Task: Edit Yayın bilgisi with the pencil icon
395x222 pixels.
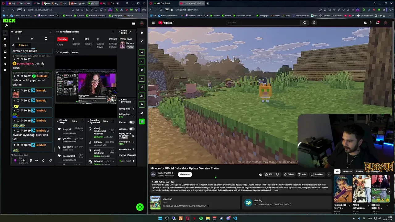Action: (x=131, y=32)
